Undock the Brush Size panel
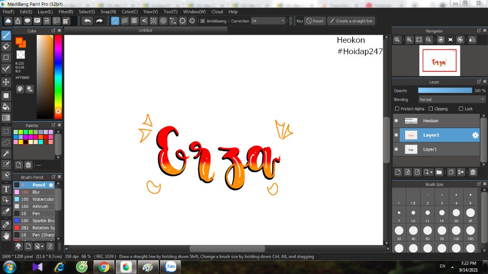The image size is (488, 274). (x=478, y=184)
